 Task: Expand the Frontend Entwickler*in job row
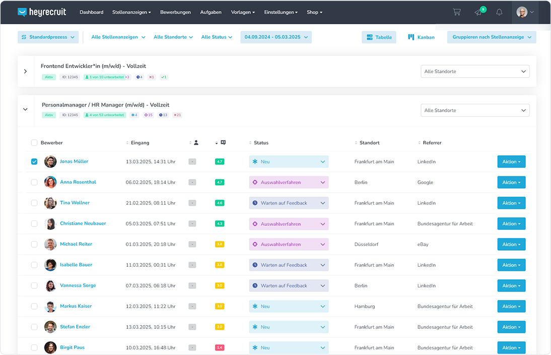(x=25, y=72)
